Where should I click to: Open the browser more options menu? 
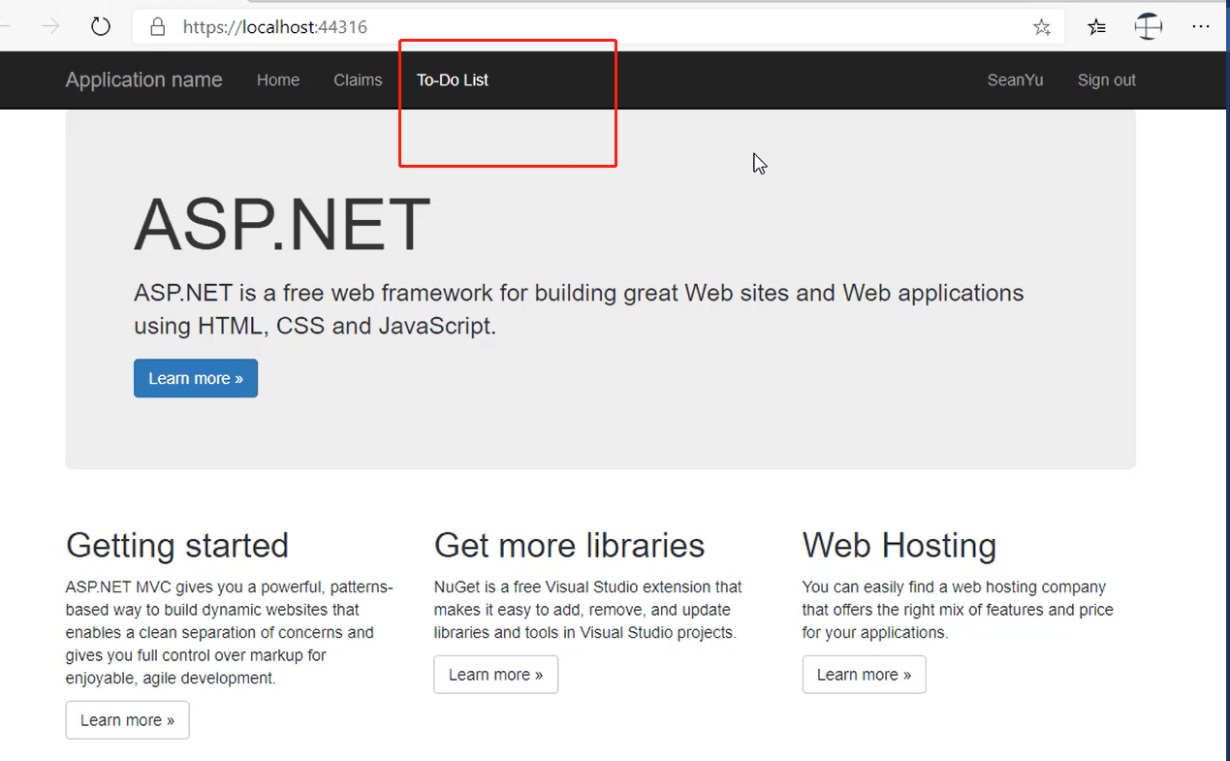coord(1201,27)
